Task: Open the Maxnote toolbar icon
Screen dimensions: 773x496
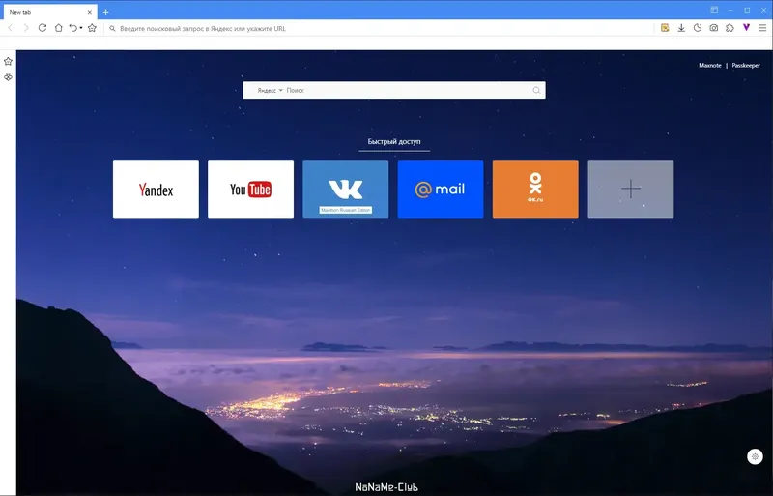Action: point(665,28)
